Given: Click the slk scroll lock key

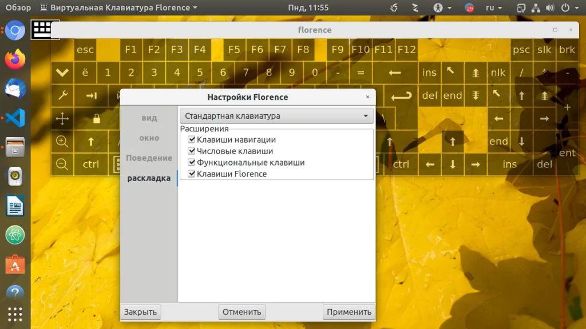Looking at the screenshot, I should pyautogui.click(x=544, y=50).
